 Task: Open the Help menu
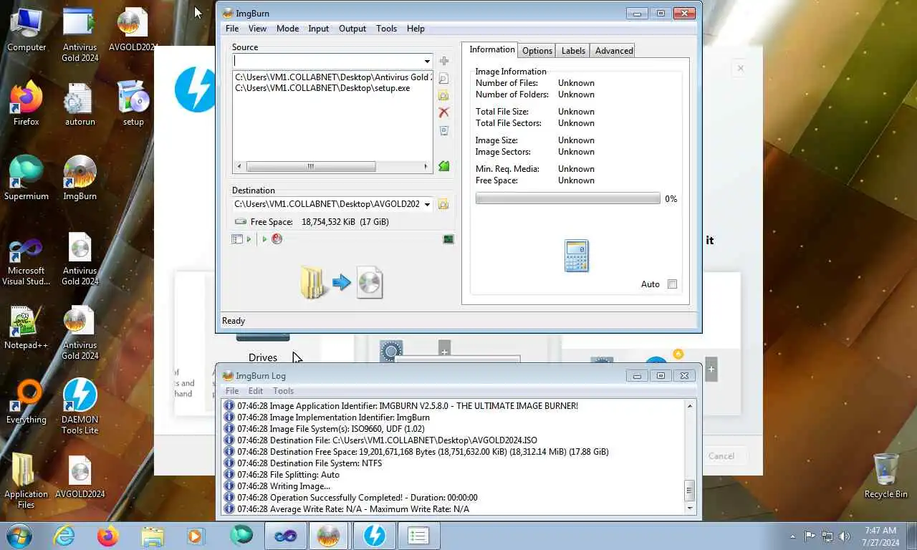coord(416,29)
